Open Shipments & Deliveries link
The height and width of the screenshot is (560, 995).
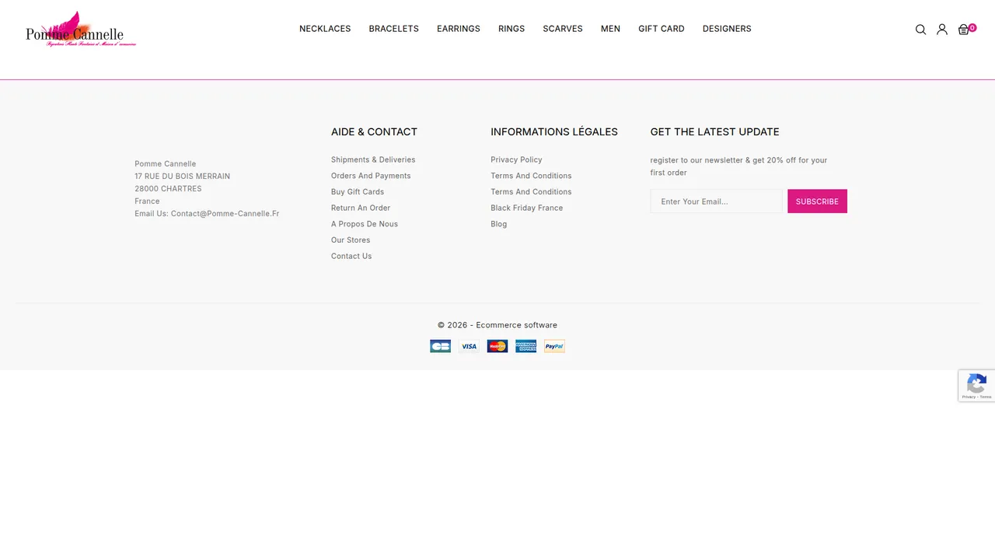[x=373, y=159]
